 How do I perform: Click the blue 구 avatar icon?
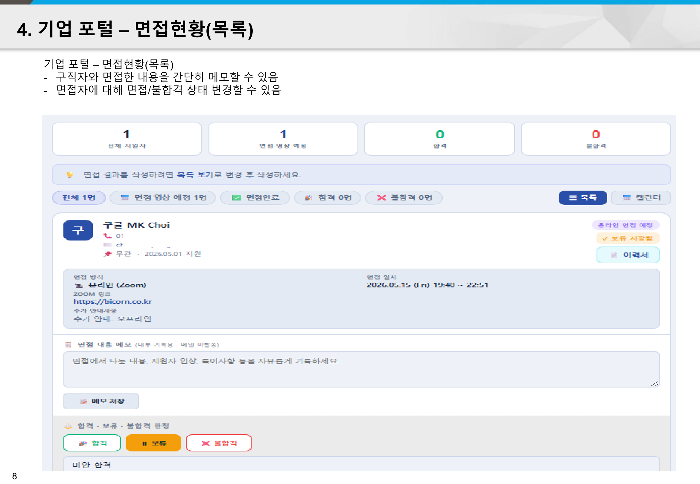78,230
